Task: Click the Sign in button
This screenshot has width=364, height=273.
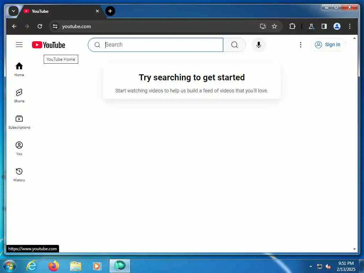Action: tap(328, 44)
